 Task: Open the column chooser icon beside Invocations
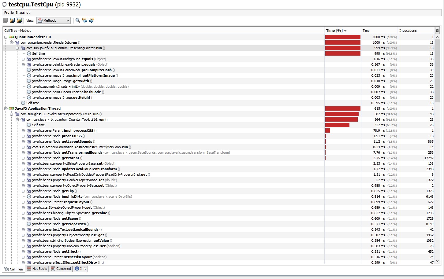[x=437, y=31]
